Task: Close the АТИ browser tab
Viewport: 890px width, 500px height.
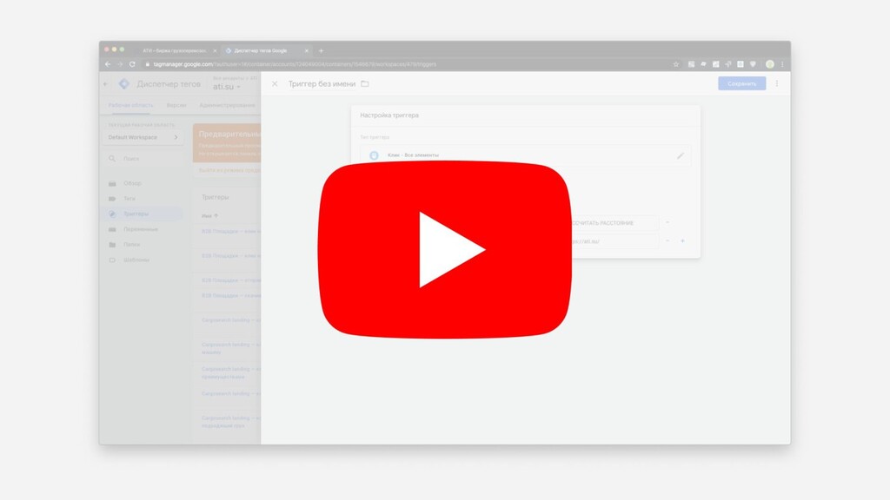Action: (x=215, y=50)
